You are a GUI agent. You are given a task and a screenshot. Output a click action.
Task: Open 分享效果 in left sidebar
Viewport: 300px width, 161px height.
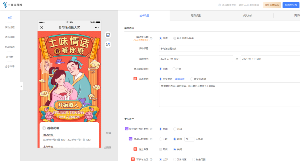(10, 67)
